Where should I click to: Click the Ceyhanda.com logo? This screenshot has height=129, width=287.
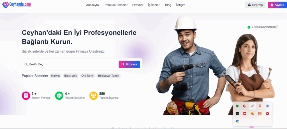pyautogui.click(x=17, y=5)
